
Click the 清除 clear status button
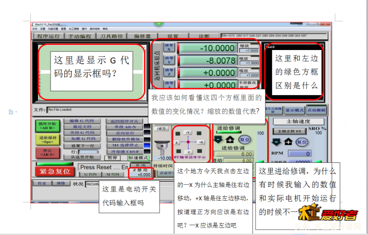pos(61,183)
